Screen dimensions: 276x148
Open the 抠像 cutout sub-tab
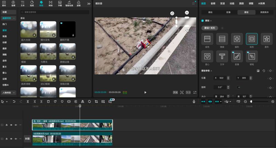pos(228,12)
